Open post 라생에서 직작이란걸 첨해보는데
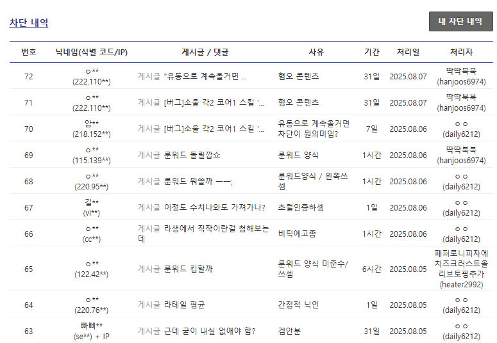The height and width of the screenshot is (343, 497). tap(203, 234)
